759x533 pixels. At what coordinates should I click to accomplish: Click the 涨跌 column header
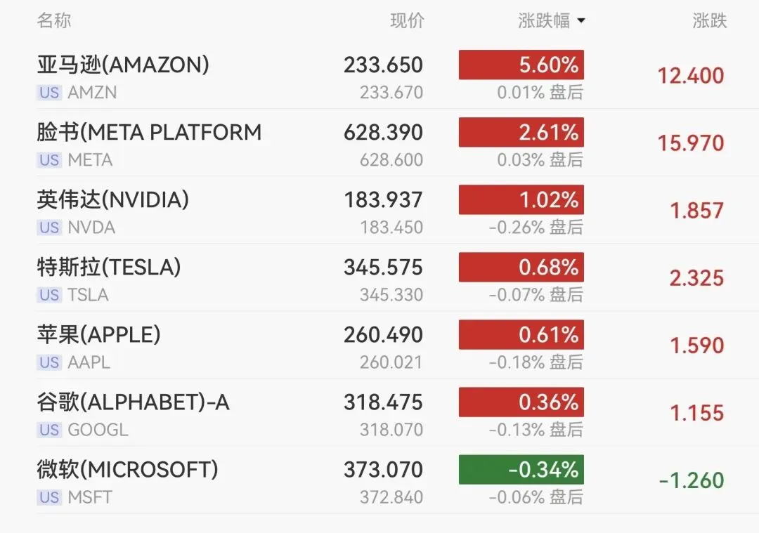tap(709, 21)
